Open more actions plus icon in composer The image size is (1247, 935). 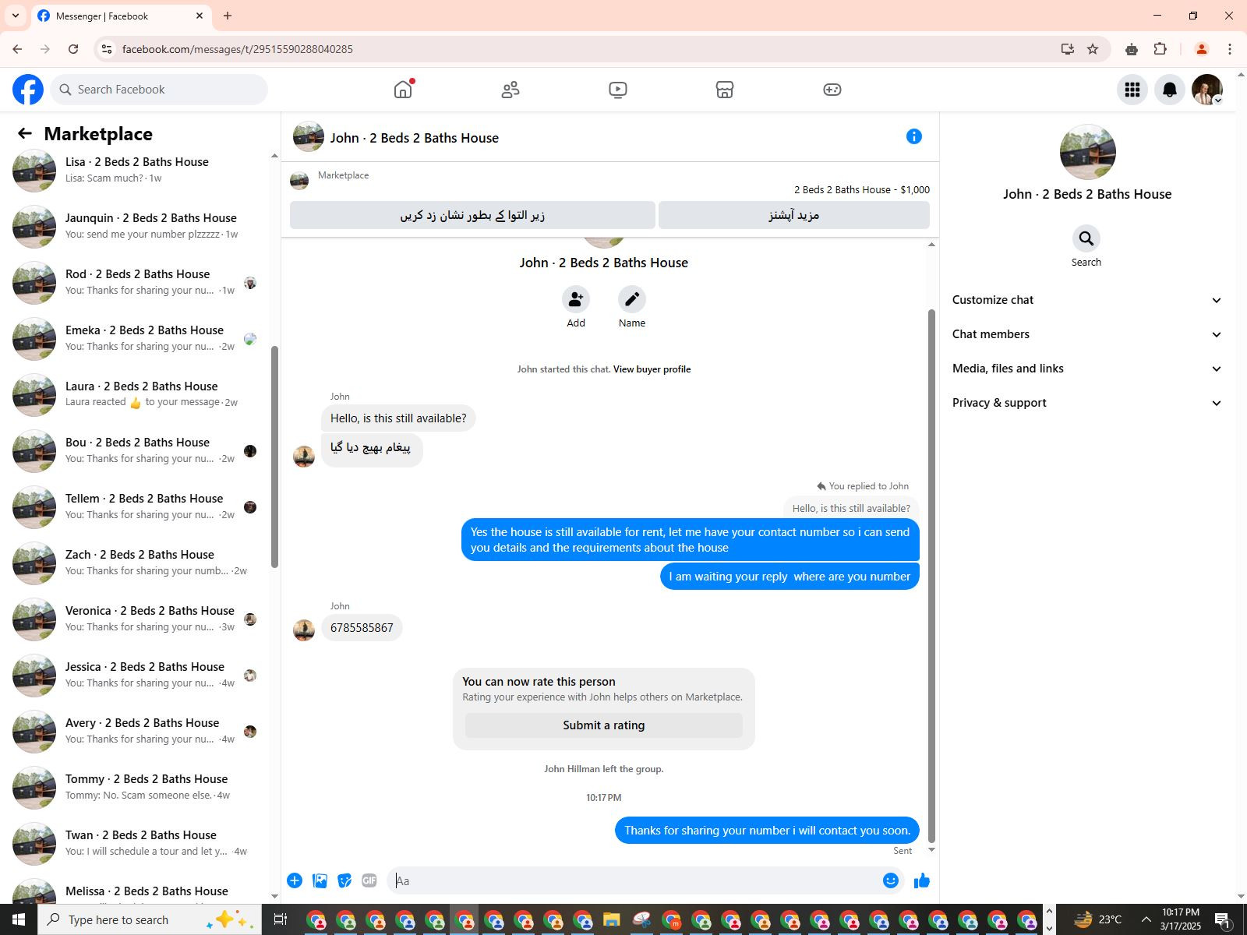tap(295, 880)
